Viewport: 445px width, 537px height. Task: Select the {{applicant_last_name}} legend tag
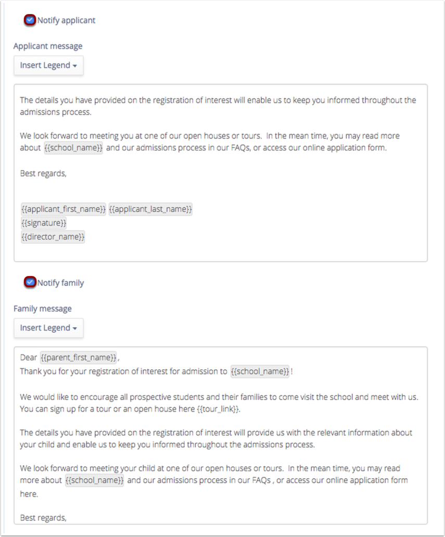(x=150, y=209)
